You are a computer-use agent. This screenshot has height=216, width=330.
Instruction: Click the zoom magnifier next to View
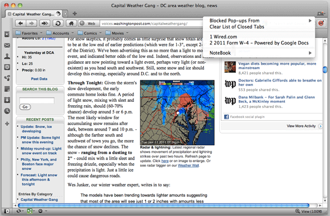297,211
